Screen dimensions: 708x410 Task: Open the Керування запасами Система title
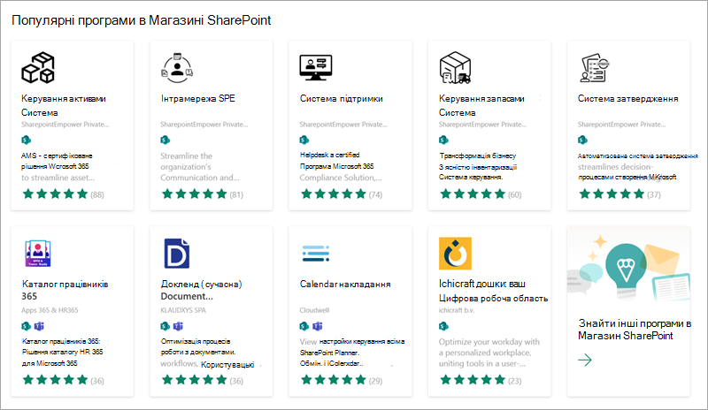[481, 105]
